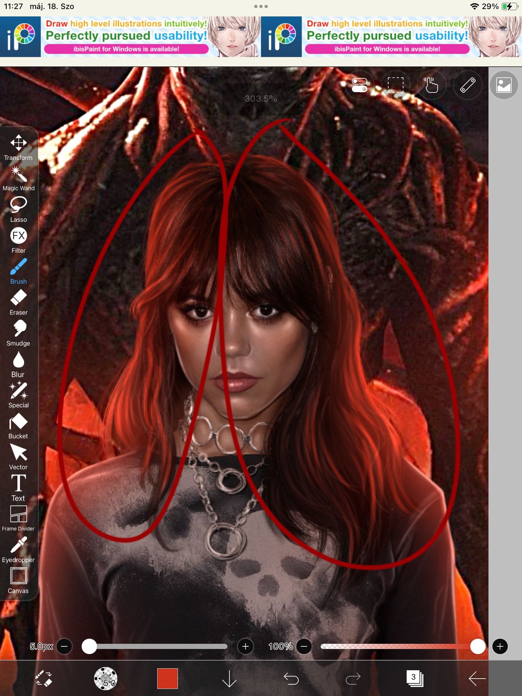Tap the back arrow to exit canvas

477,678
